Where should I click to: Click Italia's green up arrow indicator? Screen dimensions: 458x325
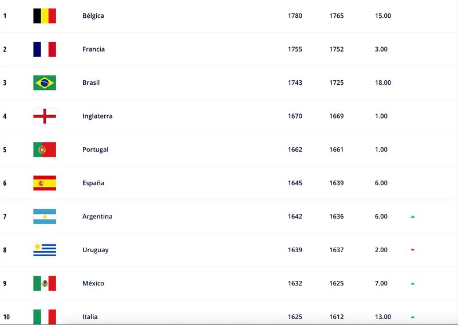point(413,317)
